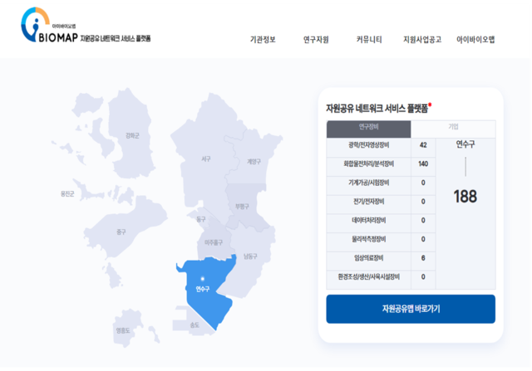Viewport: 532px width, 371px height.
Task: Select 영흥도 island on the map
Action: 123,330
